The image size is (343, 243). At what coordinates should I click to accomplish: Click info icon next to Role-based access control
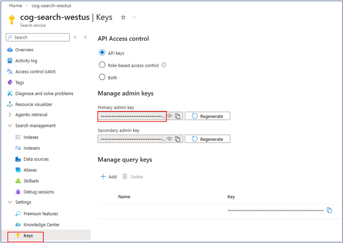[164, 65]
